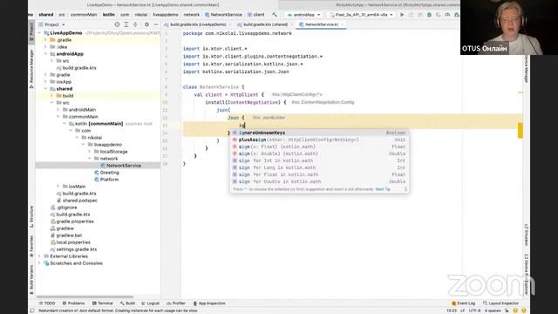
Task: Click LF line separator in status bar
Action: coord(463,311)
